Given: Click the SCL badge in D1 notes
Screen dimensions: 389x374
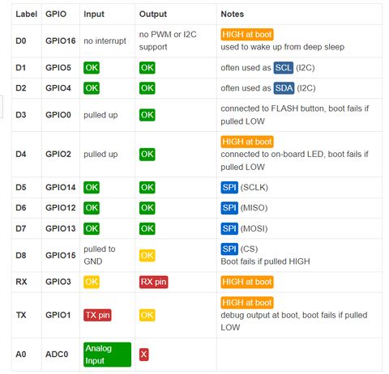Looking at the screenshot, I should (283, 68).
